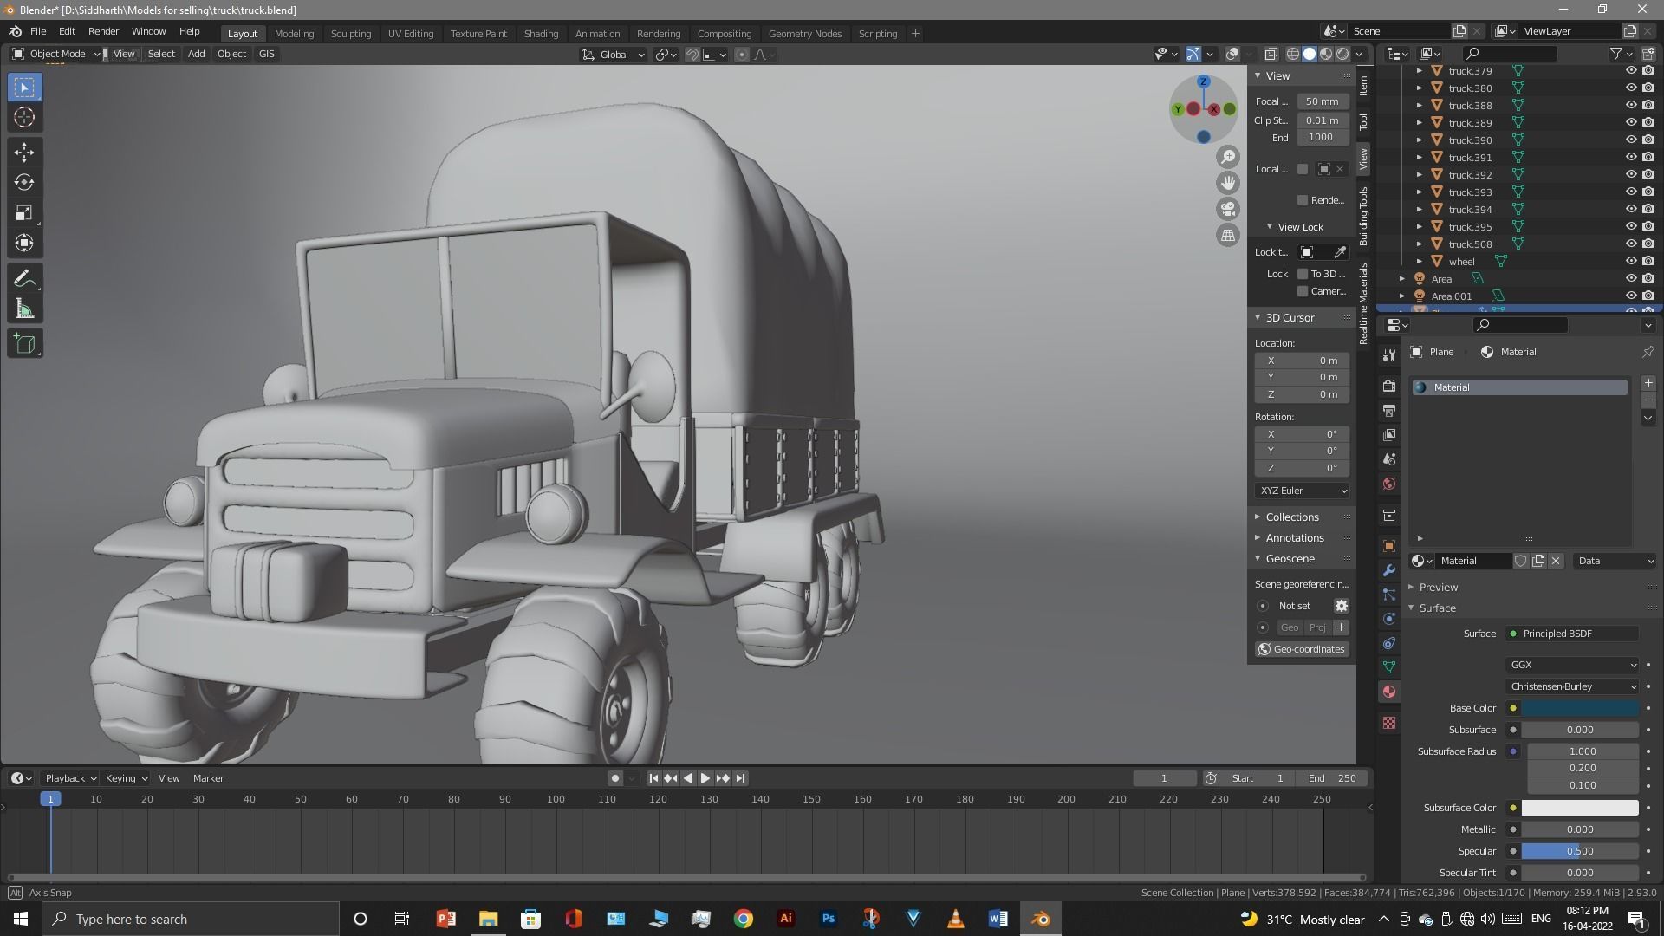Toggle X-ray viewport mode
This screenshot has height=936, width=1664.
pyautogui.click(x=1271, y=54)
